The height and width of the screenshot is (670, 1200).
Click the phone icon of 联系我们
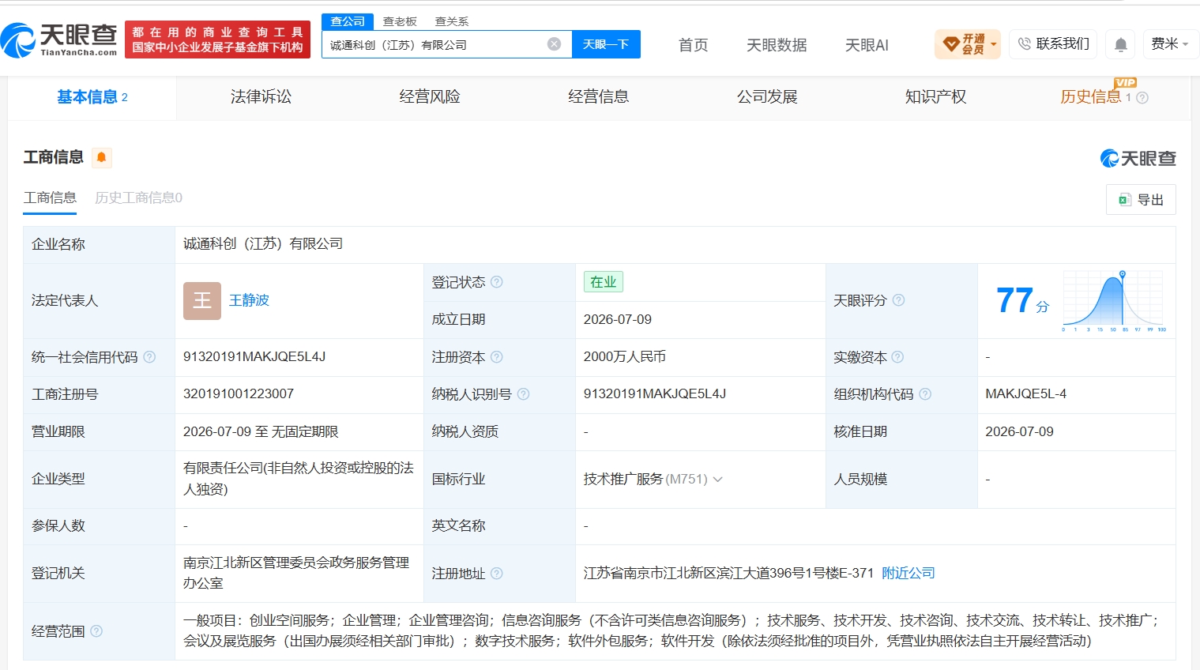coord(1025,44)
